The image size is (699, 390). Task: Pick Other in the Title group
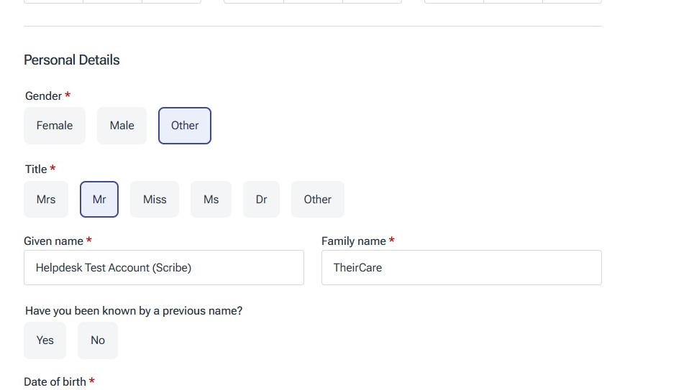point(317,200)
